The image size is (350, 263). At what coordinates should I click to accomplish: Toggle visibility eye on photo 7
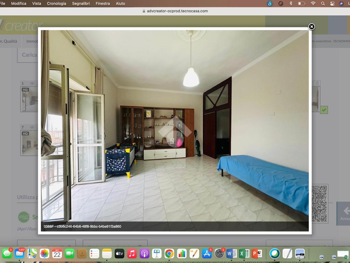pyautogui.click(x=32, y=127)
